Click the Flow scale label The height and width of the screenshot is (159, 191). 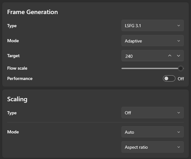click(17, 68)
